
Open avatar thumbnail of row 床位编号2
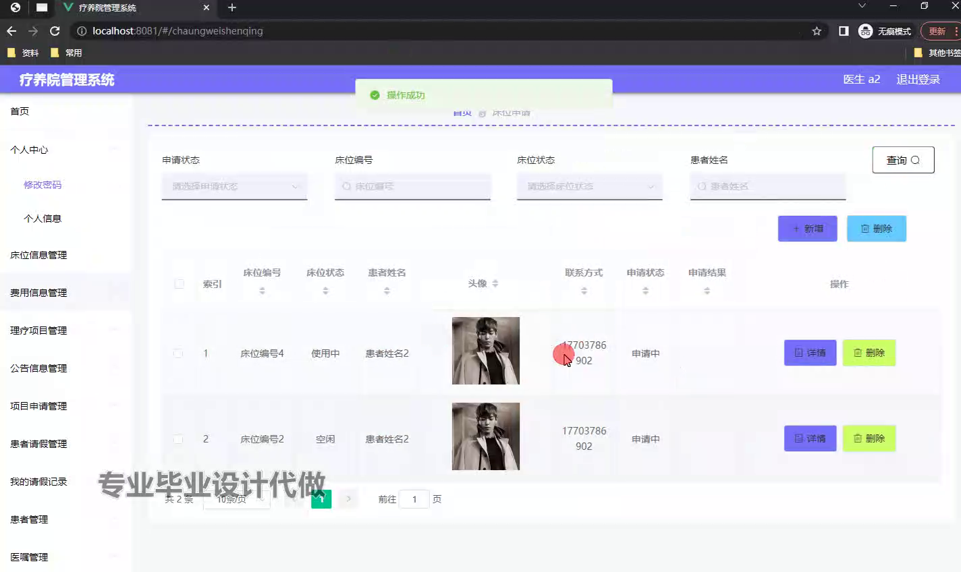[486, 436]
